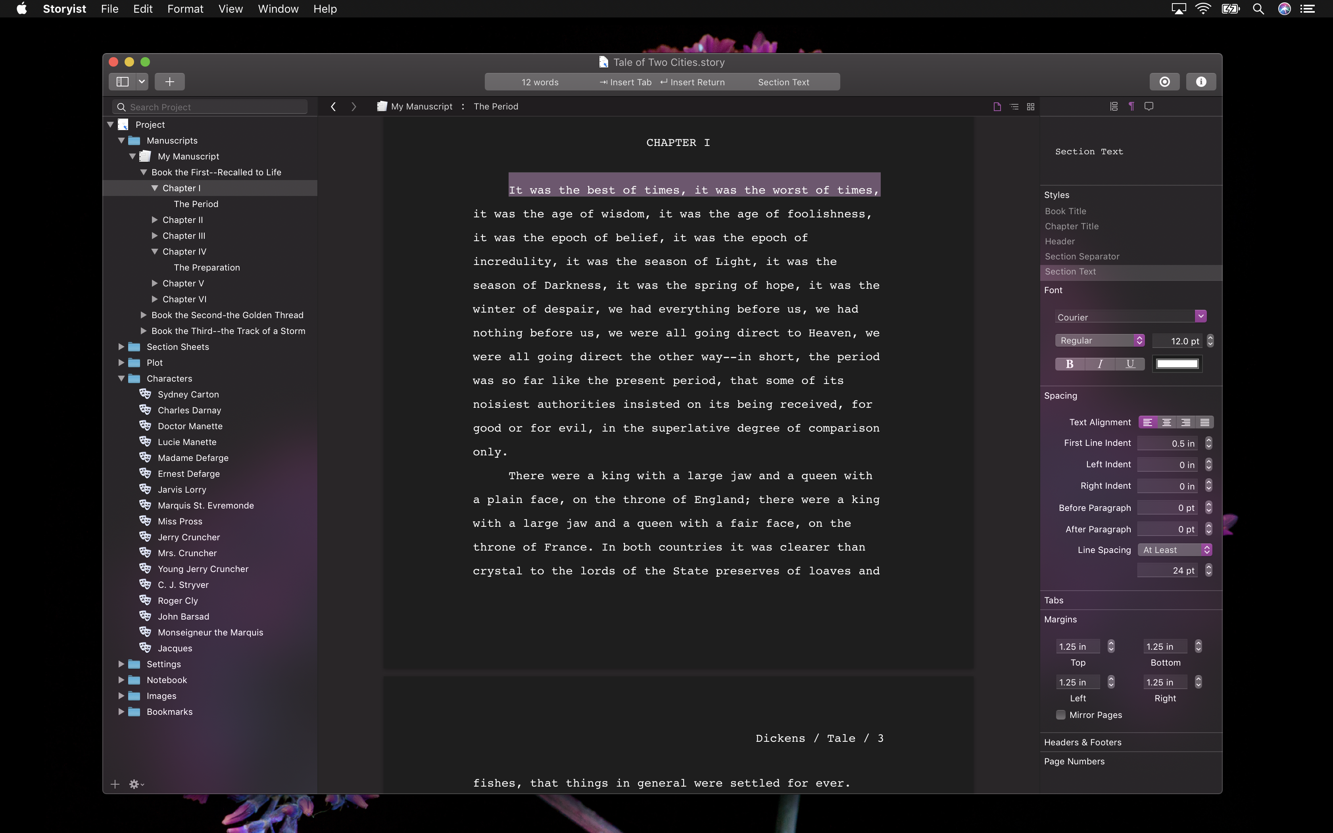Click the Top margin 1.25 in field
The width and height of the screenshot is (1333, 833).
point(1078,646)
